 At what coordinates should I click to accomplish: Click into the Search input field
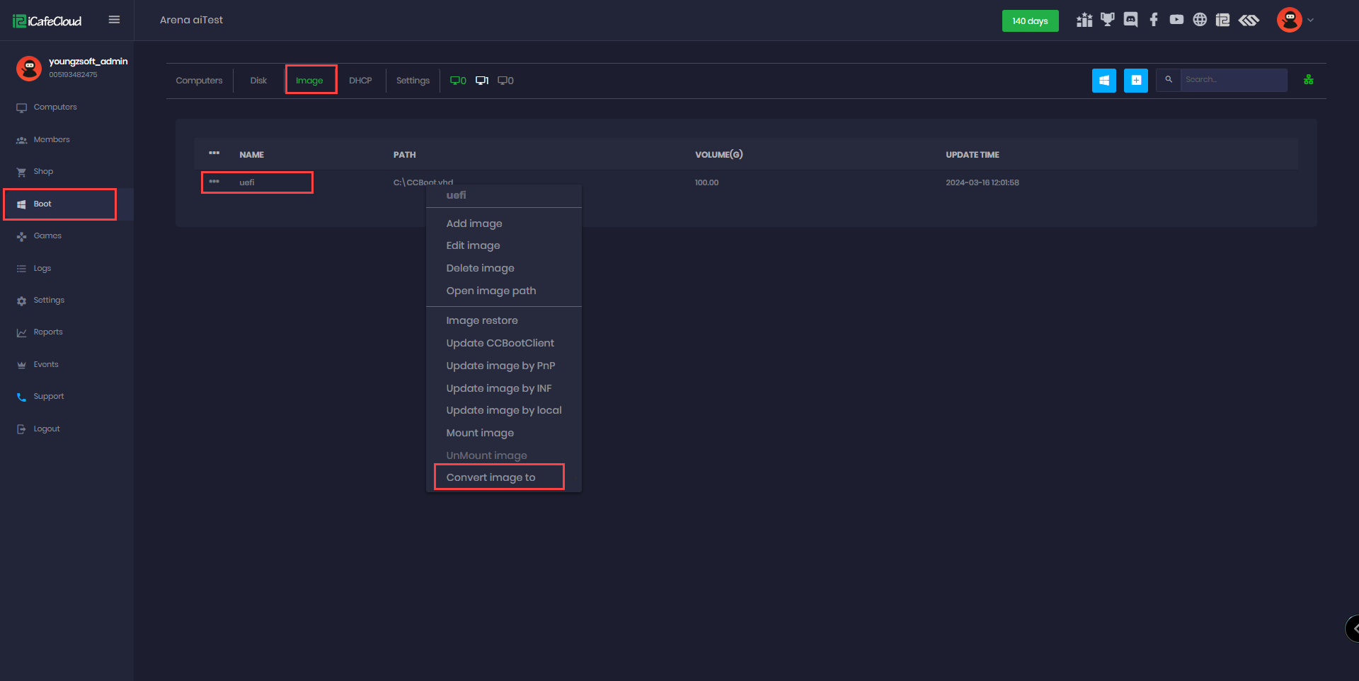1232,80
